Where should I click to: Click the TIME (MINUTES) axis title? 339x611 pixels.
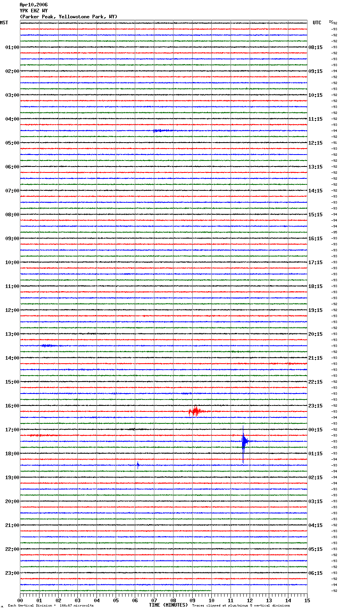(x=168, y=605)
